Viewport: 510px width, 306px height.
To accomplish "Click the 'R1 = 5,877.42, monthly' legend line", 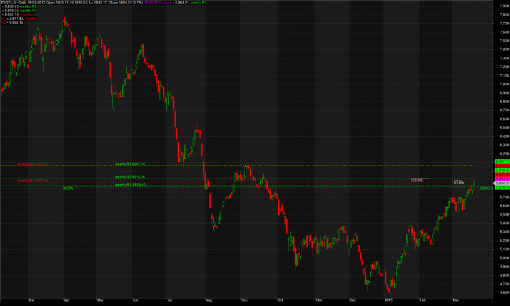I will pos(19,19).
